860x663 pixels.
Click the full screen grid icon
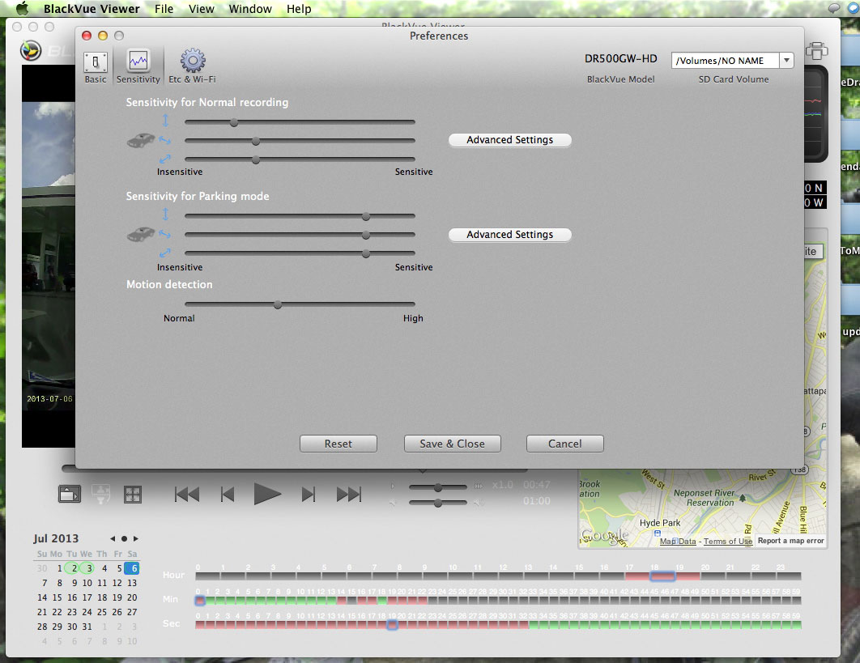point(133,494)
